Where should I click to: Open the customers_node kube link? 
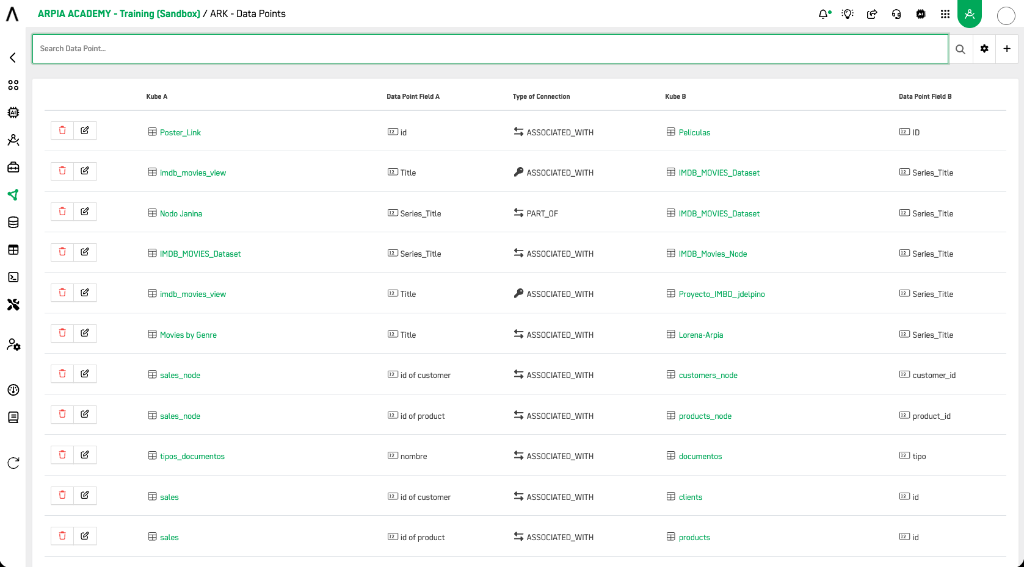[708, 375]
